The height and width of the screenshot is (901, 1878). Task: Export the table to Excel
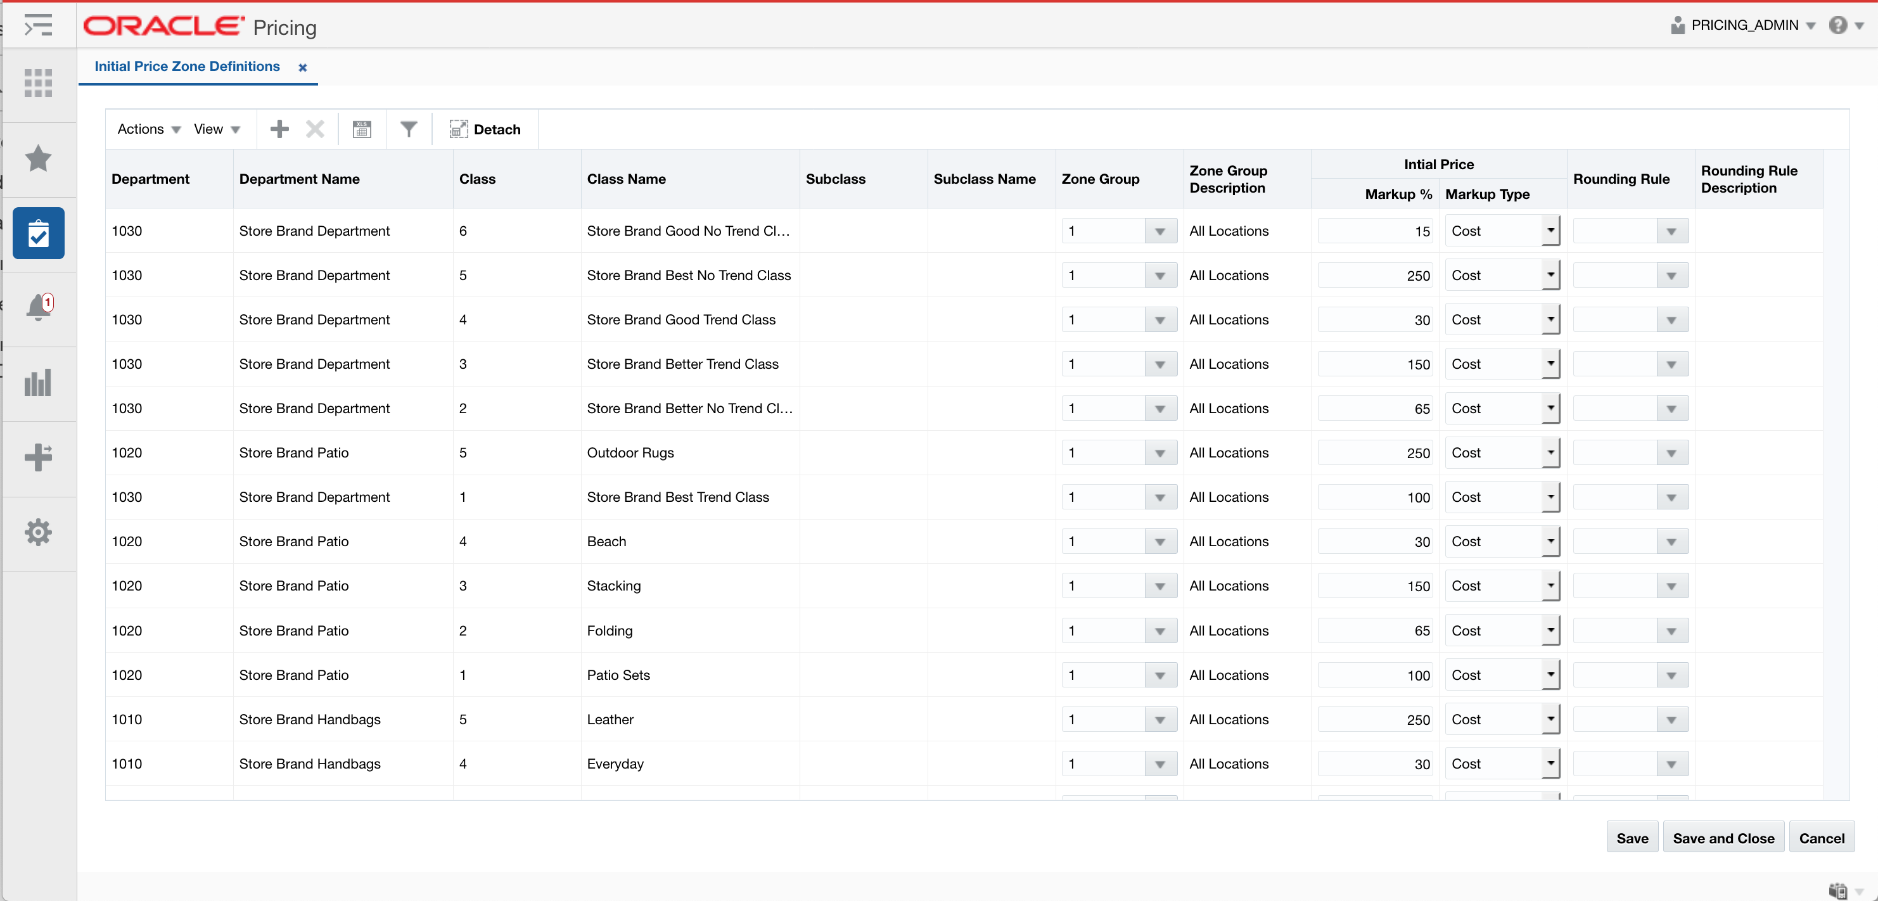pos(362,128)
